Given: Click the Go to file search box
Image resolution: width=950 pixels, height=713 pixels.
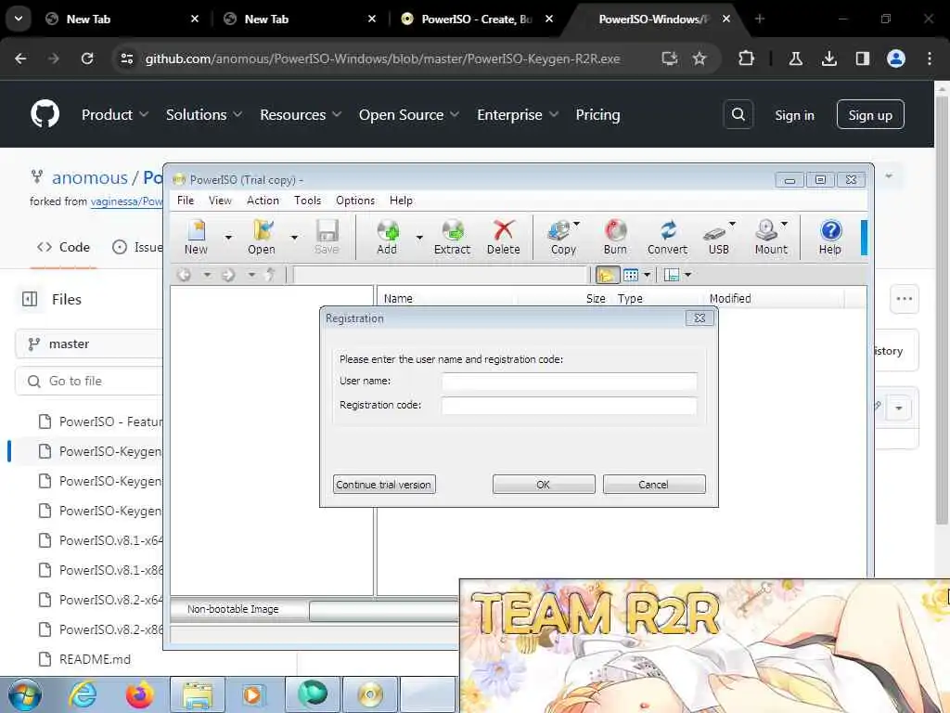Looking at the screenshot, I should pos(89,381).
